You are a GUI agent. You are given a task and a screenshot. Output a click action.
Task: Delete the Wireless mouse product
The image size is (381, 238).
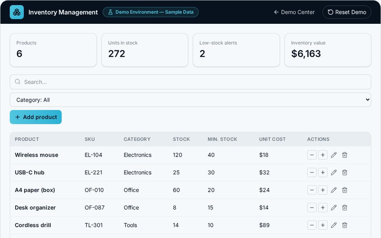coord(345,155)
